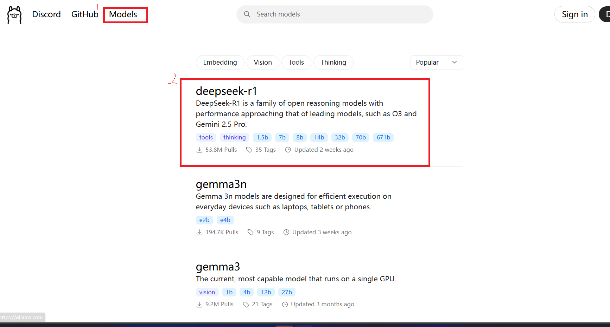Open the Popular sort dropdown
The image size is (610, 327).
(437, 63)
